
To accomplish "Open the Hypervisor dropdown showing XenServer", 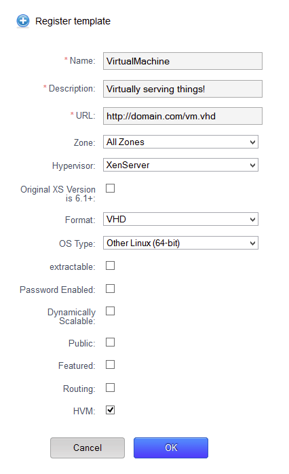I will [x=180, y=165].
